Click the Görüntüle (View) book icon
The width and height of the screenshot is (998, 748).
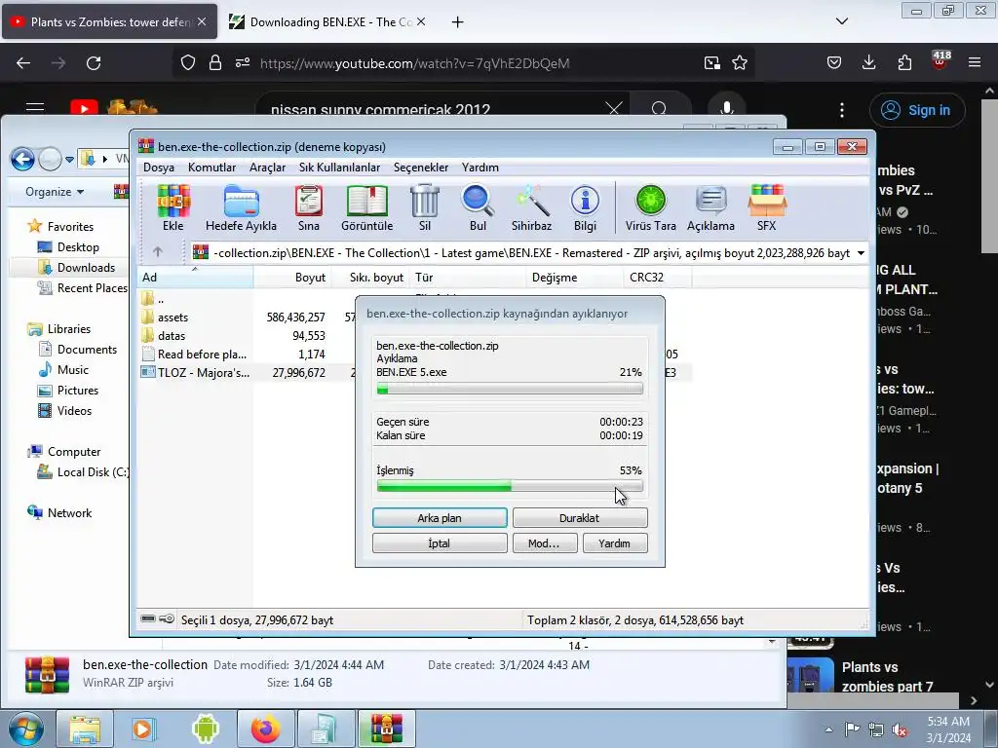[x=367, y=208]
